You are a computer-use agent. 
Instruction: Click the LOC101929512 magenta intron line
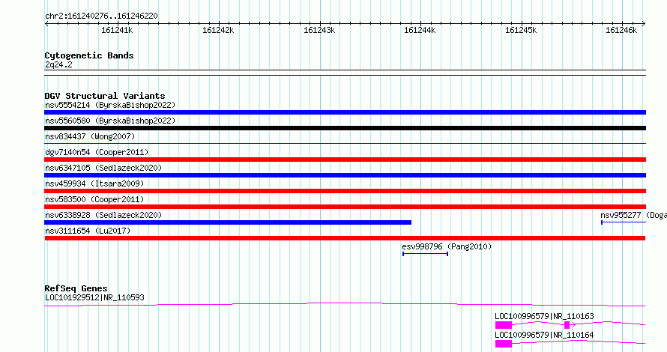coord(345,304)
